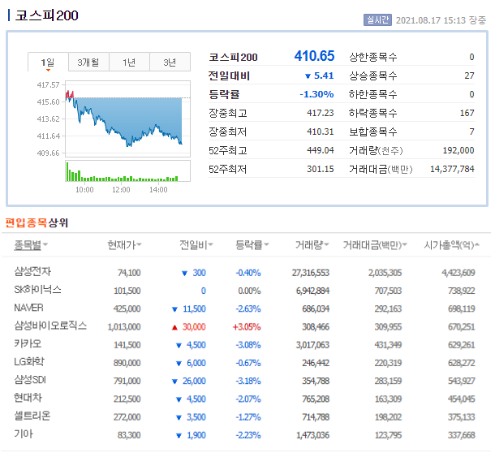This screenshot has height=453, width=495.
Task: Sort table by 전일비 column
Action: pyautogui.click(x=196, y=245)
